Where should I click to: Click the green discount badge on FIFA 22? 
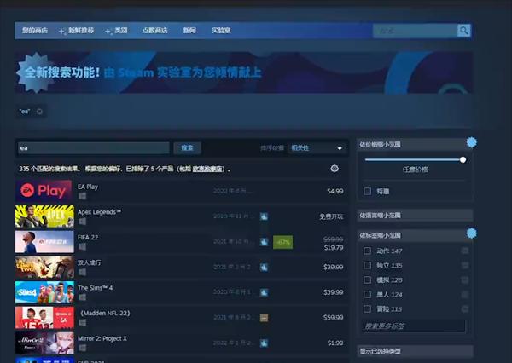point(282,242)
